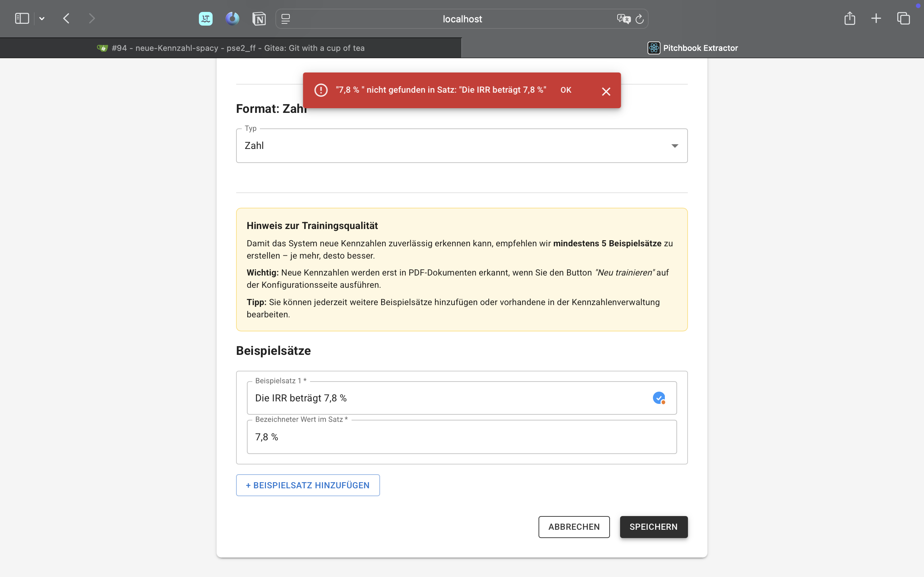The height and width of the screenshot is (577, 924).
Task: Switch to the Gitea #94 tab
Action: [x=231, y=48]
